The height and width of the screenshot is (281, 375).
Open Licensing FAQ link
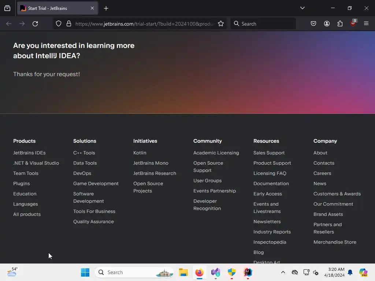click(270, 173)
